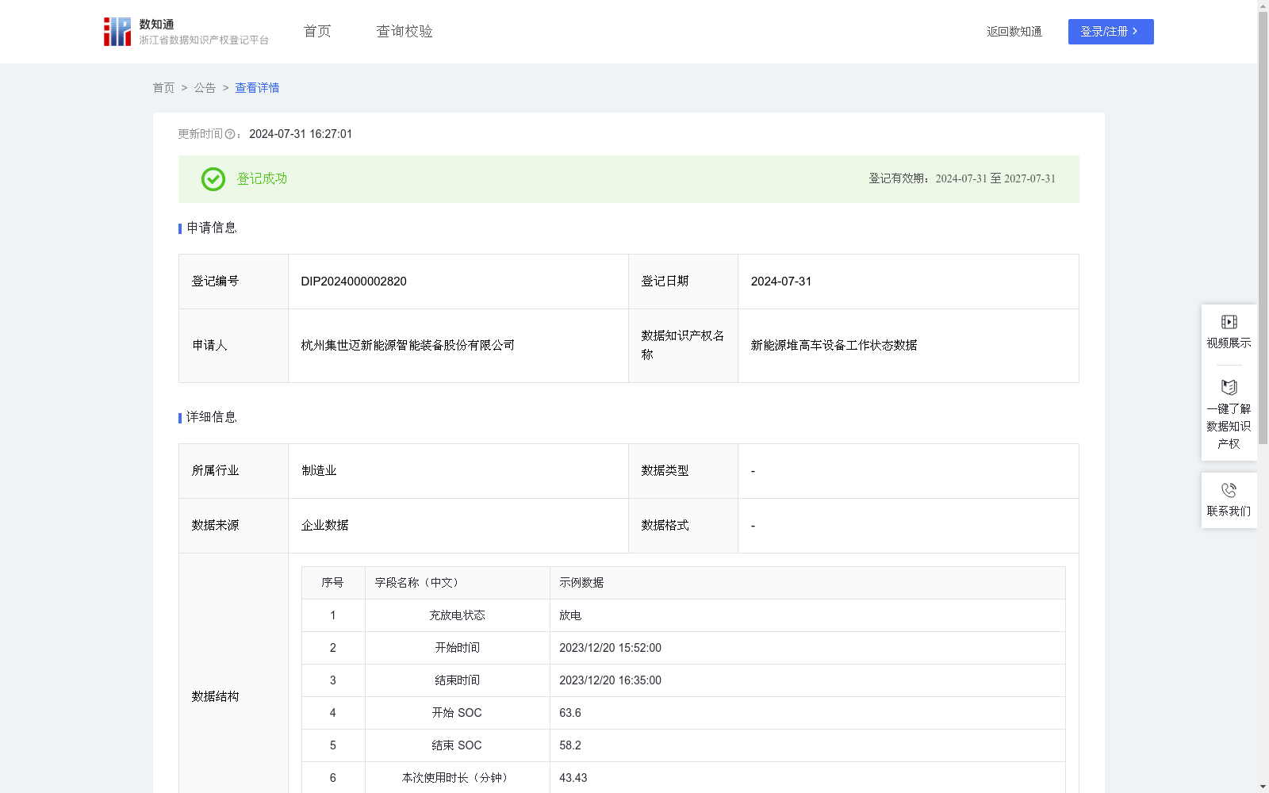The image size is (1269, 793).
Task: Go to the 首页 nav item
Action: 317,31
